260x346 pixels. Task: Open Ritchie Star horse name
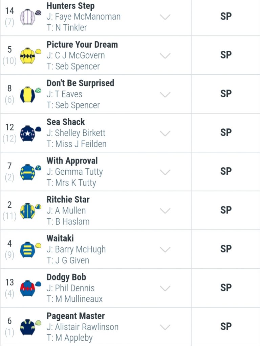(68, 199)
